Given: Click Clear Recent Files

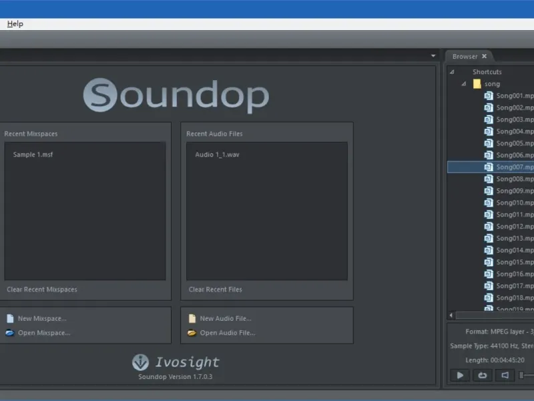Looking at the screenshot, I should pos(215,289).
